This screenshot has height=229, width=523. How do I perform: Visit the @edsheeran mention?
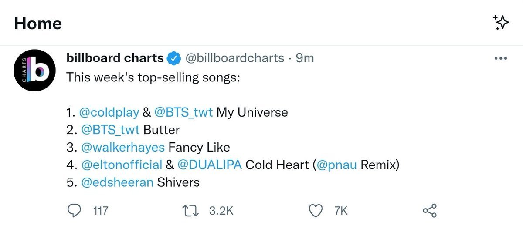coord(117,182)
